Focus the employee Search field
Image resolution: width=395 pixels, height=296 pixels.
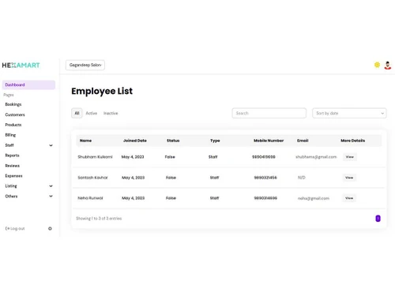(269, 113)
